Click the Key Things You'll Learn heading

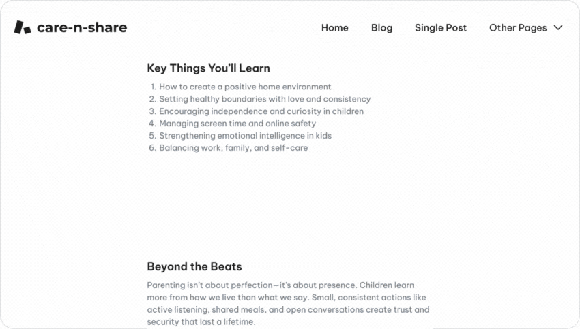208,68
